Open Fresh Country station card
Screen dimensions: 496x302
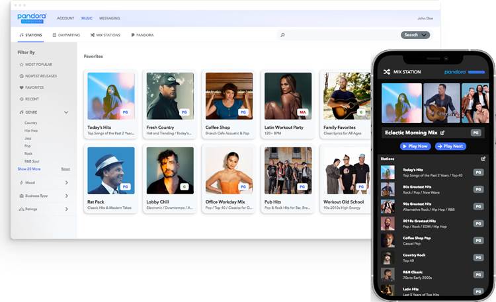point(170,104)
